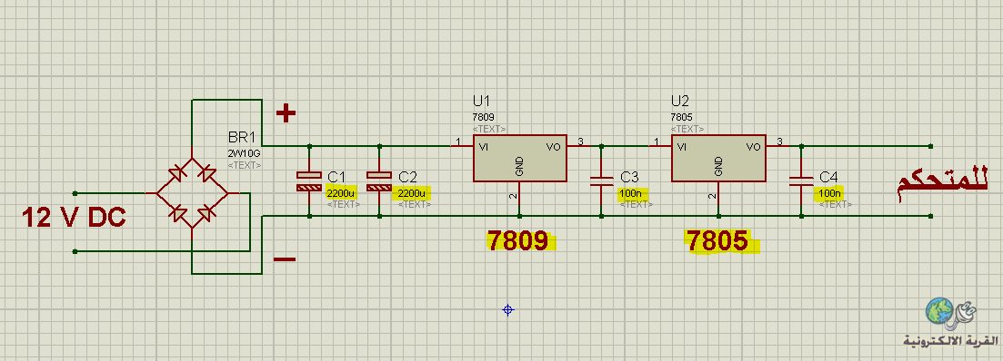Select the red plus polarity sign
Image resolution: width=1003 pixels, height=361 pixels.
(x=286, y=113)
